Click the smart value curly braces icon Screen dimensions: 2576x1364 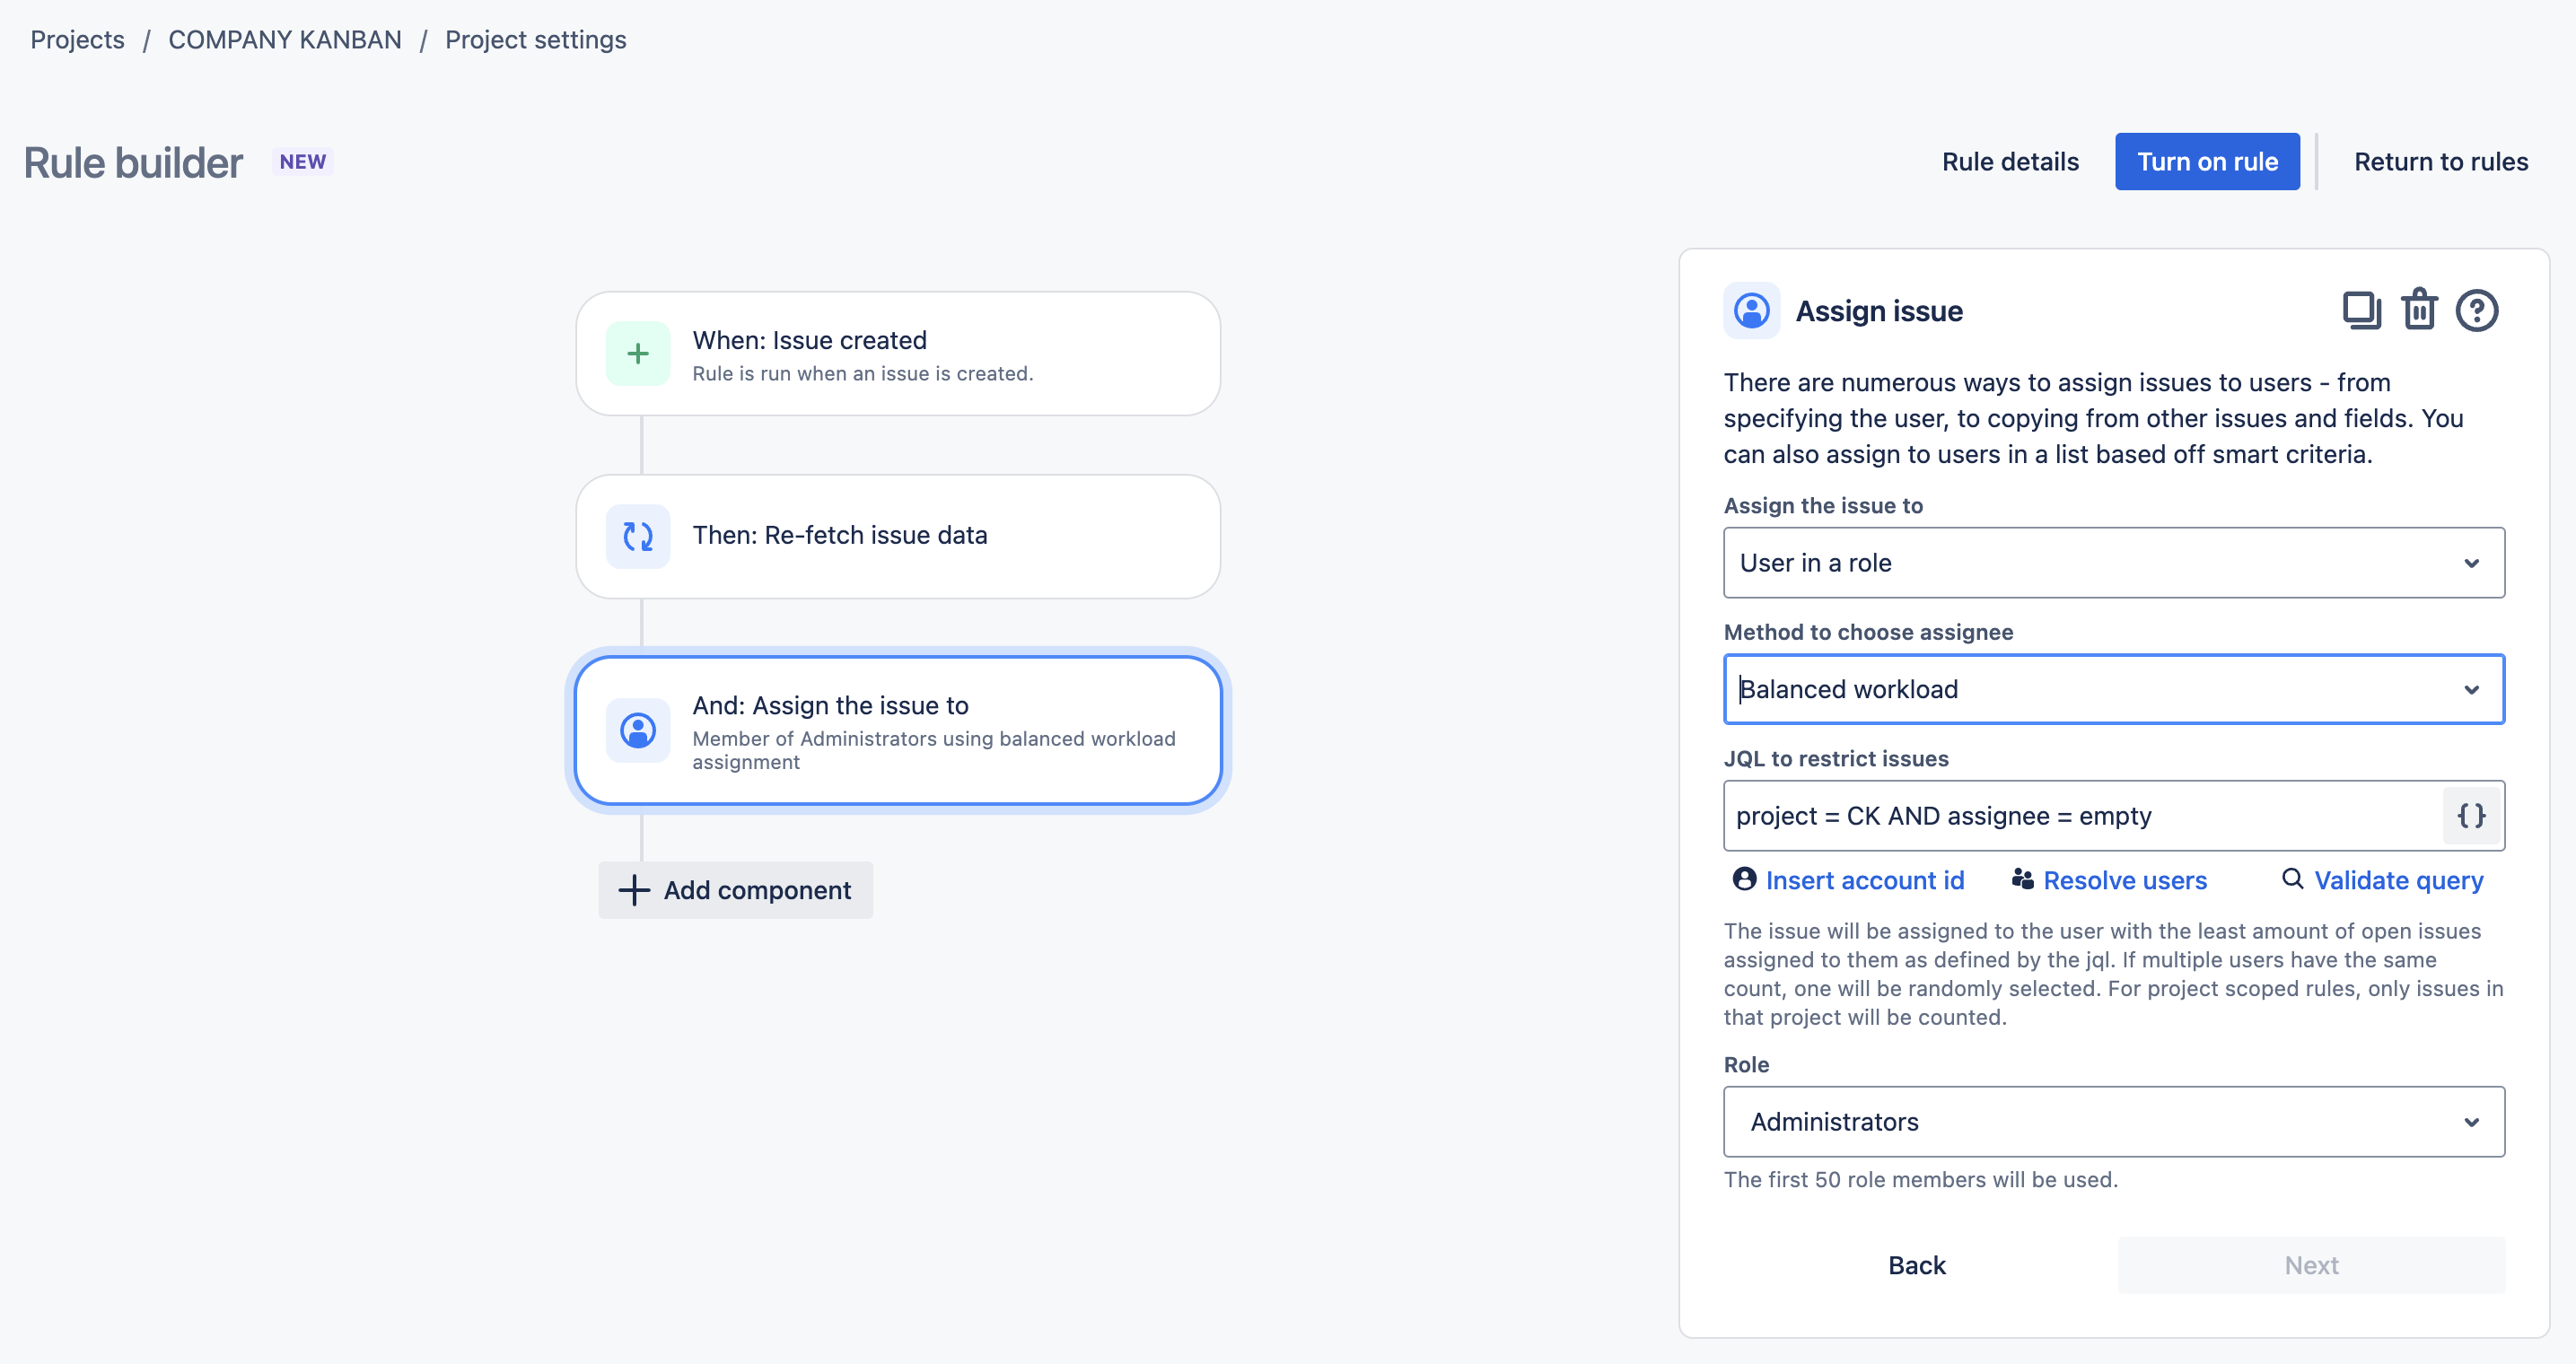[2471, 816]
